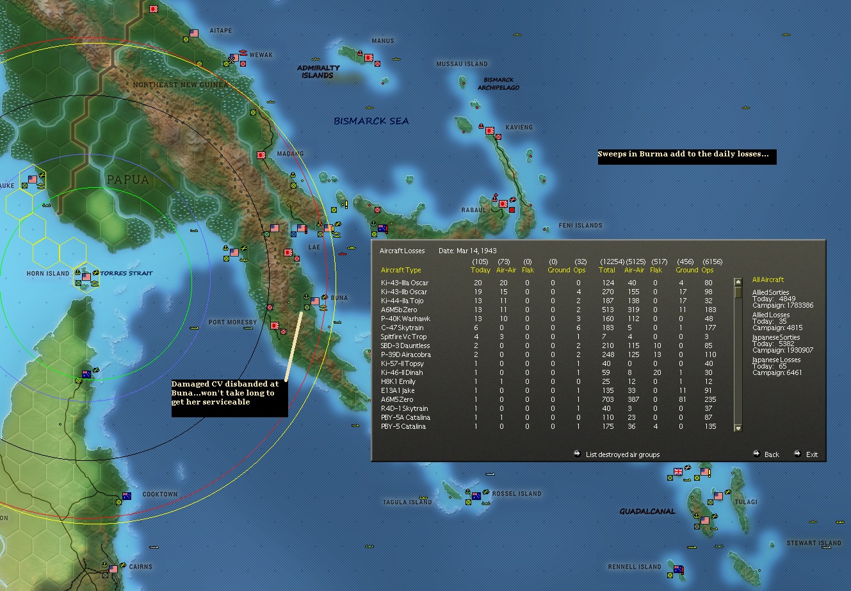
Task: Click the Mussau Island label
Action: 462,64
